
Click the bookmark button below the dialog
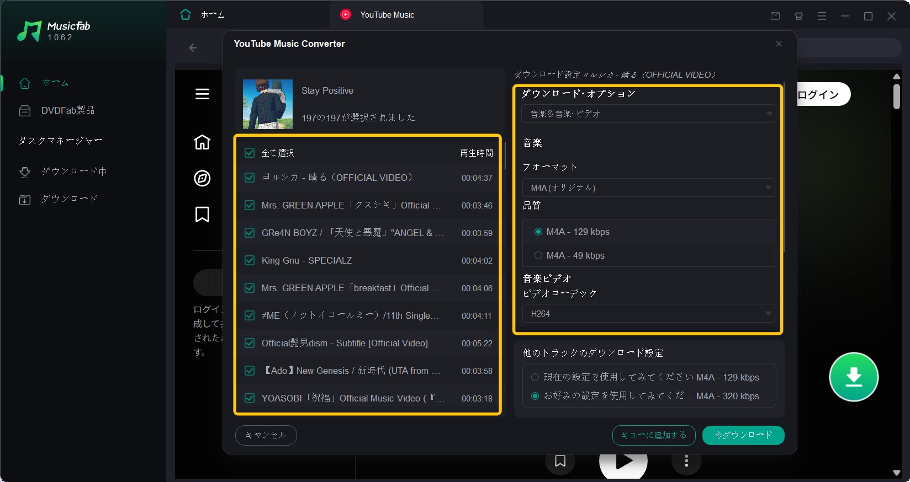coord(560,461)
